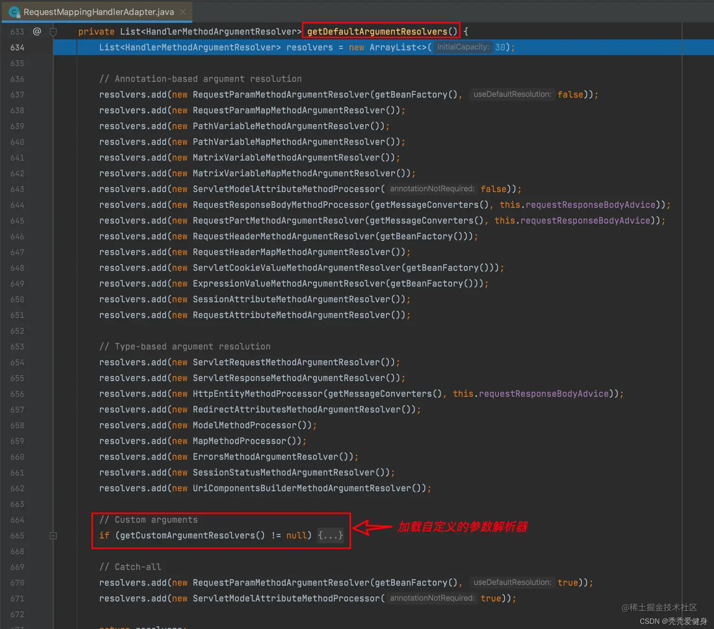Image resolution: width=714 pixels, height=629 pixels.
Task: Click RequestParamMapMethodArgumentResolver on line 638
Action: 289,110
